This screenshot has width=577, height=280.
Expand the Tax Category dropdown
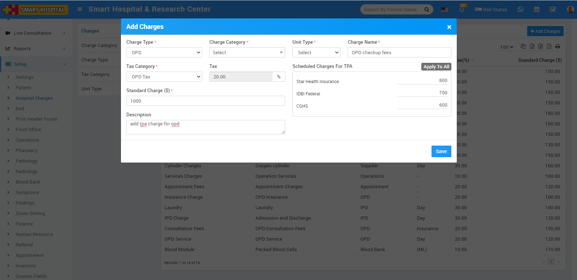click(164, 77)
